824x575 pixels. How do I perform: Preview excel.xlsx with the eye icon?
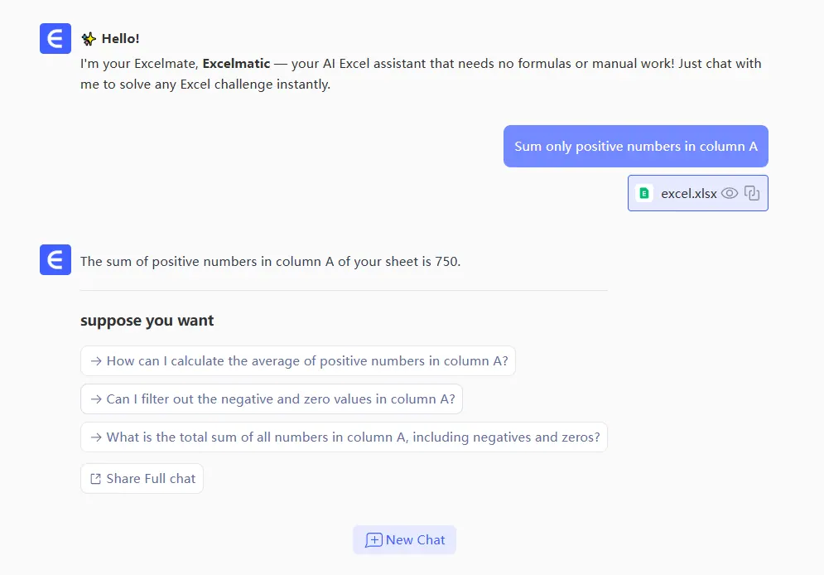[730, 193]
